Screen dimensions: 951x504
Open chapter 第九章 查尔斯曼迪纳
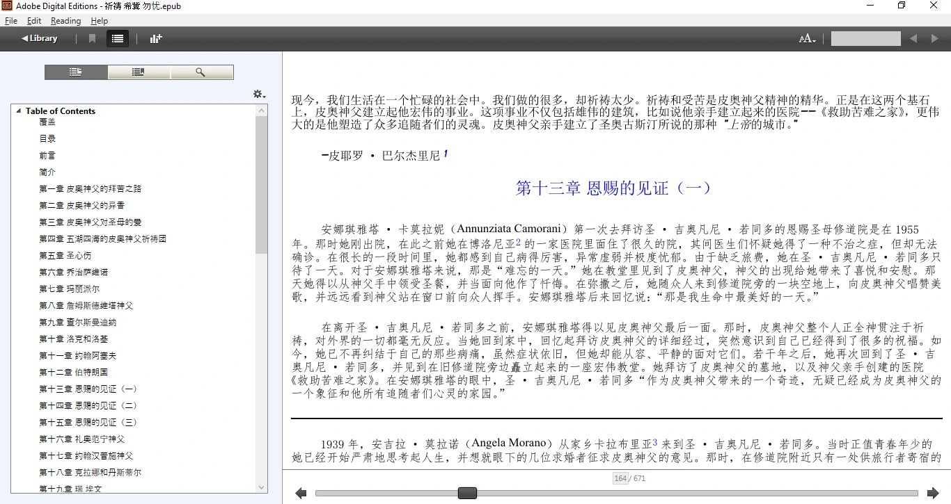pos(77,323)
